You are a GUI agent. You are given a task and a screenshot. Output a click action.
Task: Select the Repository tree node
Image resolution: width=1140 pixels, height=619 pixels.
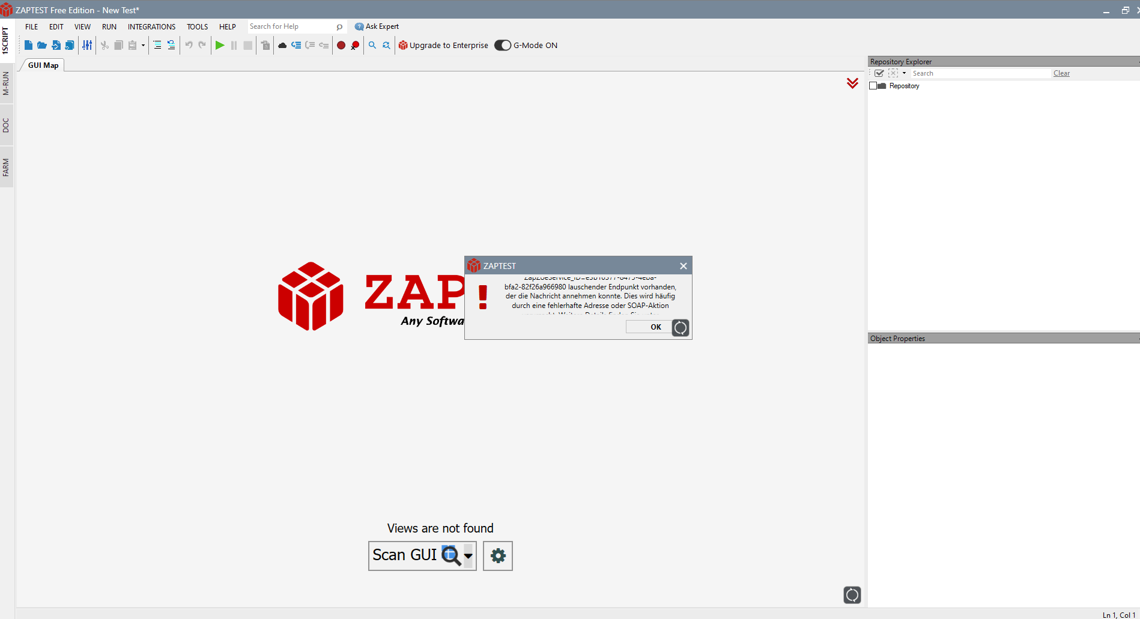[904, 86]
